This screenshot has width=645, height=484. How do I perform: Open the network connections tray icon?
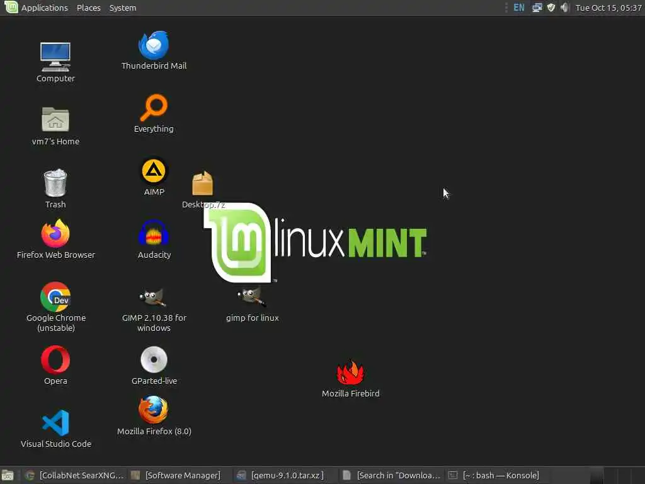pyautogui.click(x=537, y=8)
